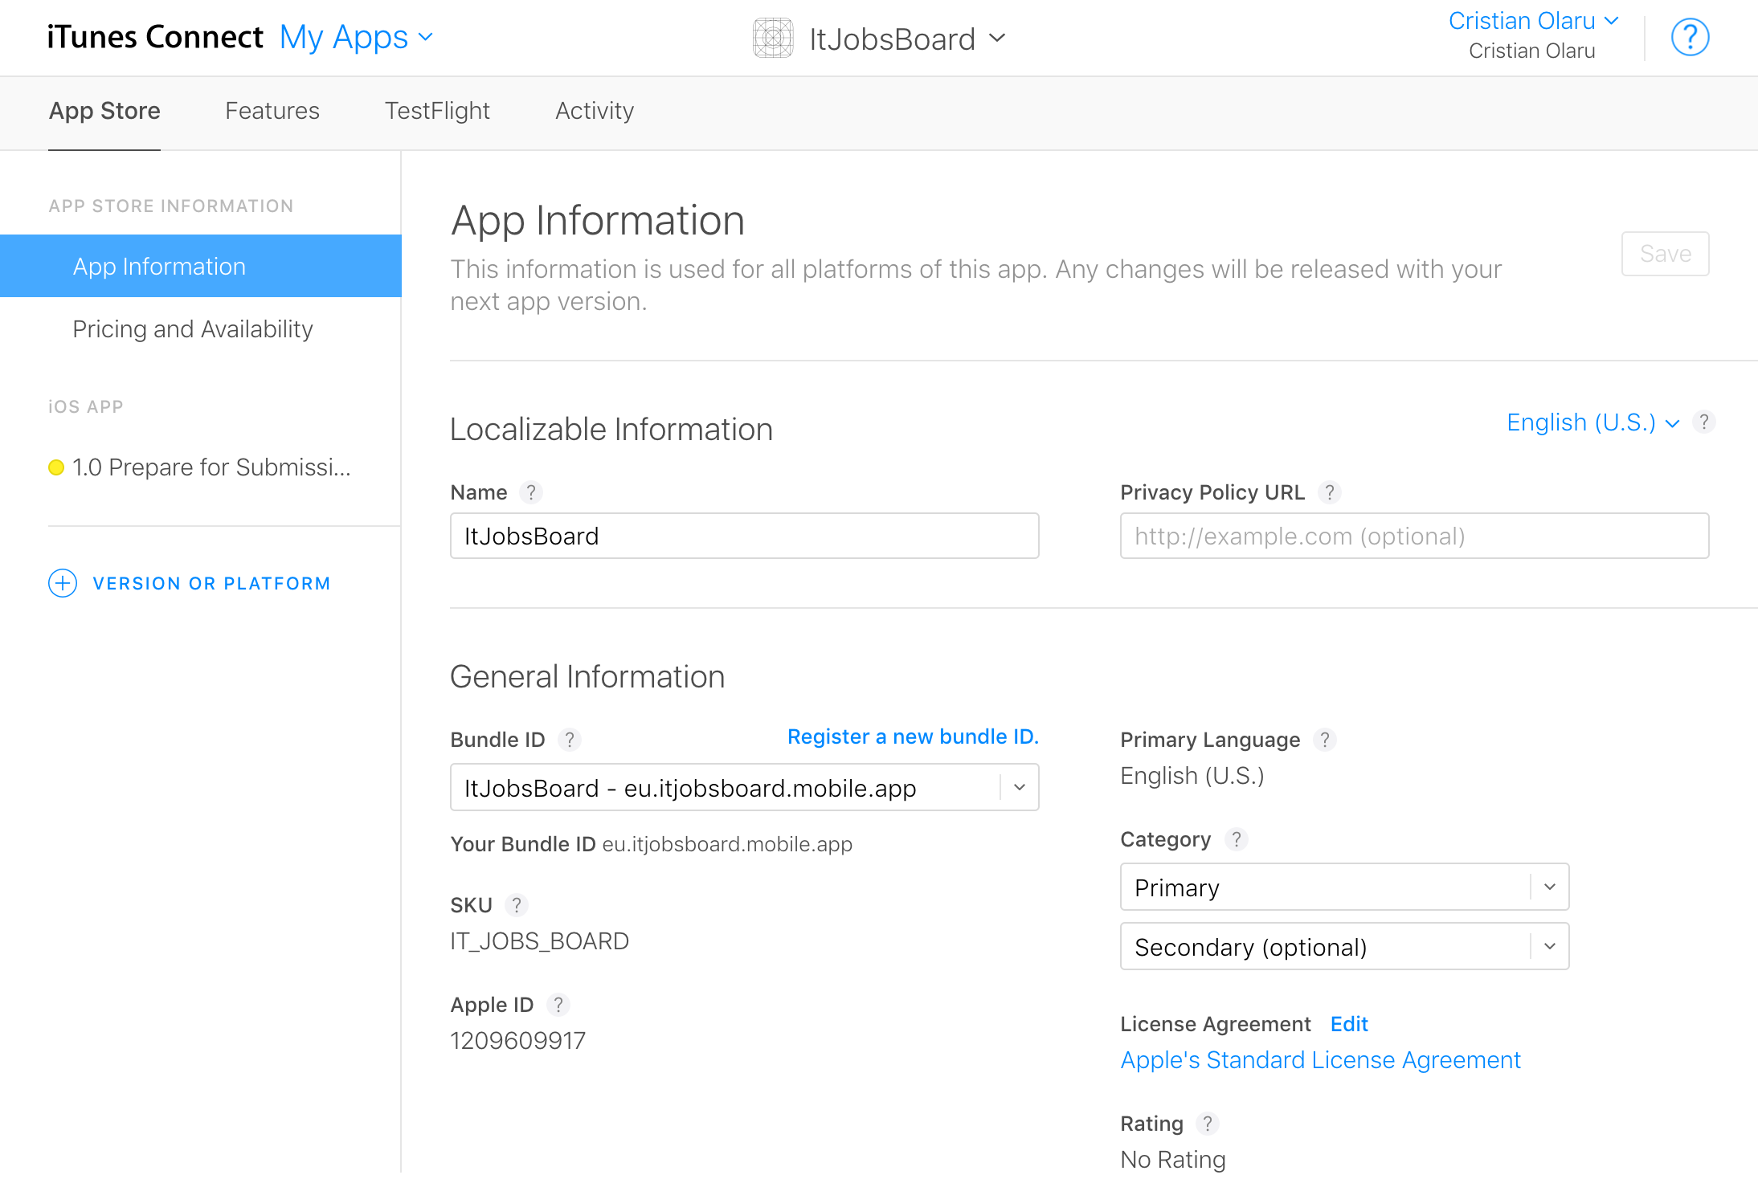Open Apple's Standard License Agreement link

click(1320, 1059)
